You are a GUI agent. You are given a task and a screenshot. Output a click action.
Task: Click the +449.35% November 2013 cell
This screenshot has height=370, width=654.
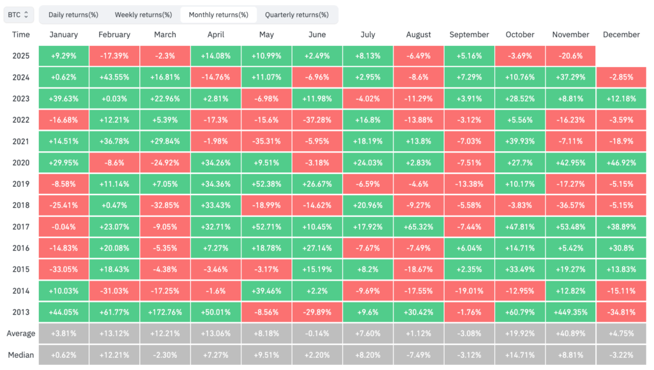click(x=570, y=311)
